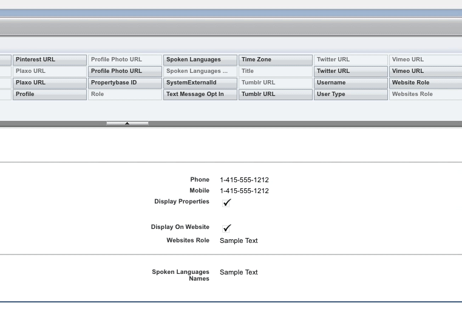Click the greyed Websites Role tile
Viewport: 462px width, 314px height.
[x=426, y=94]
